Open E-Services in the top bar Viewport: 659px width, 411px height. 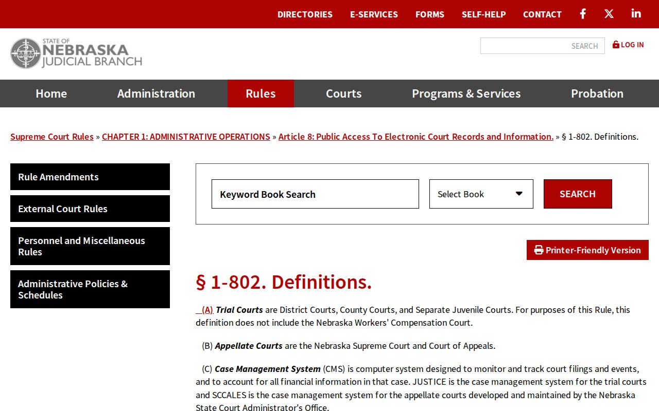click(x=374, y=14)
